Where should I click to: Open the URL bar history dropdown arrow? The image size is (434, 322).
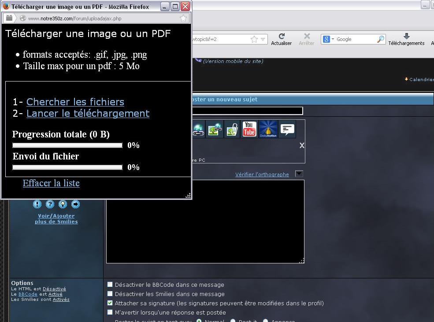coord(263,39)
